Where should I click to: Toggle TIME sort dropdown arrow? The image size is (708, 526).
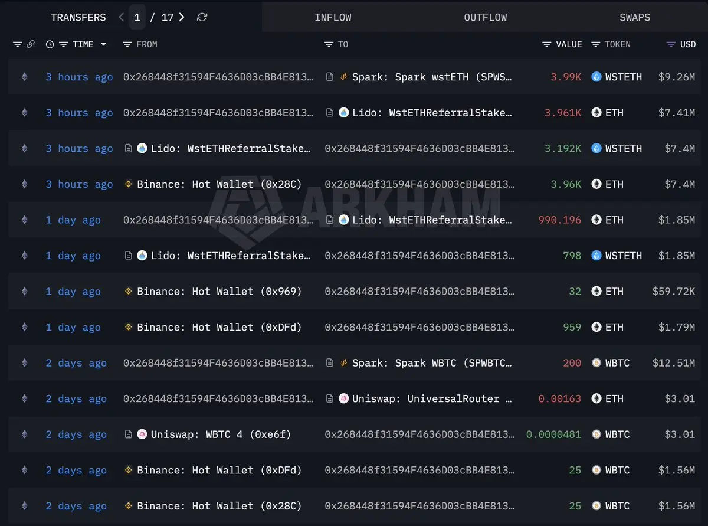[x=104, y=44]
